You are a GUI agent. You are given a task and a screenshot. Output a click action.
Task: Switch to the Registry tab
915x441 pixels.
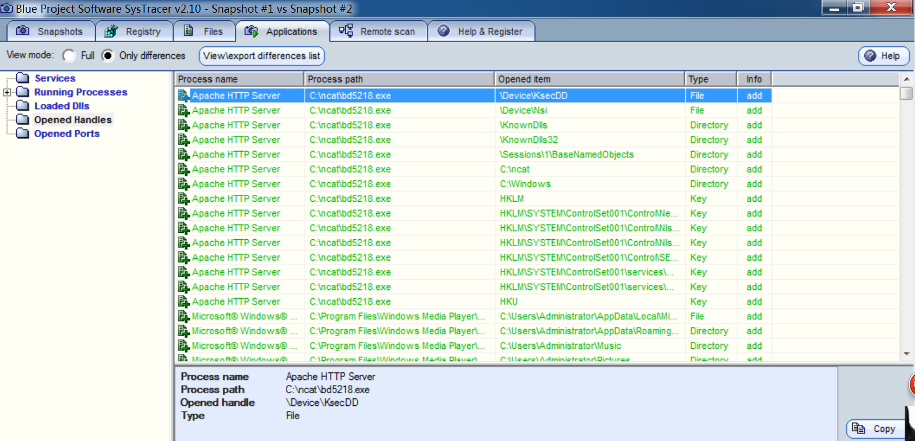point(134,31)
